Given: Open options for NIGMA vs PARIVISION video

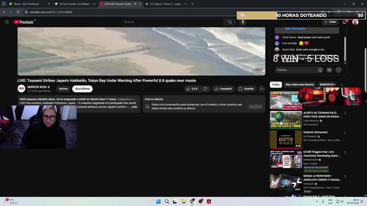Looking at the screenshot, I should point(345,177).
